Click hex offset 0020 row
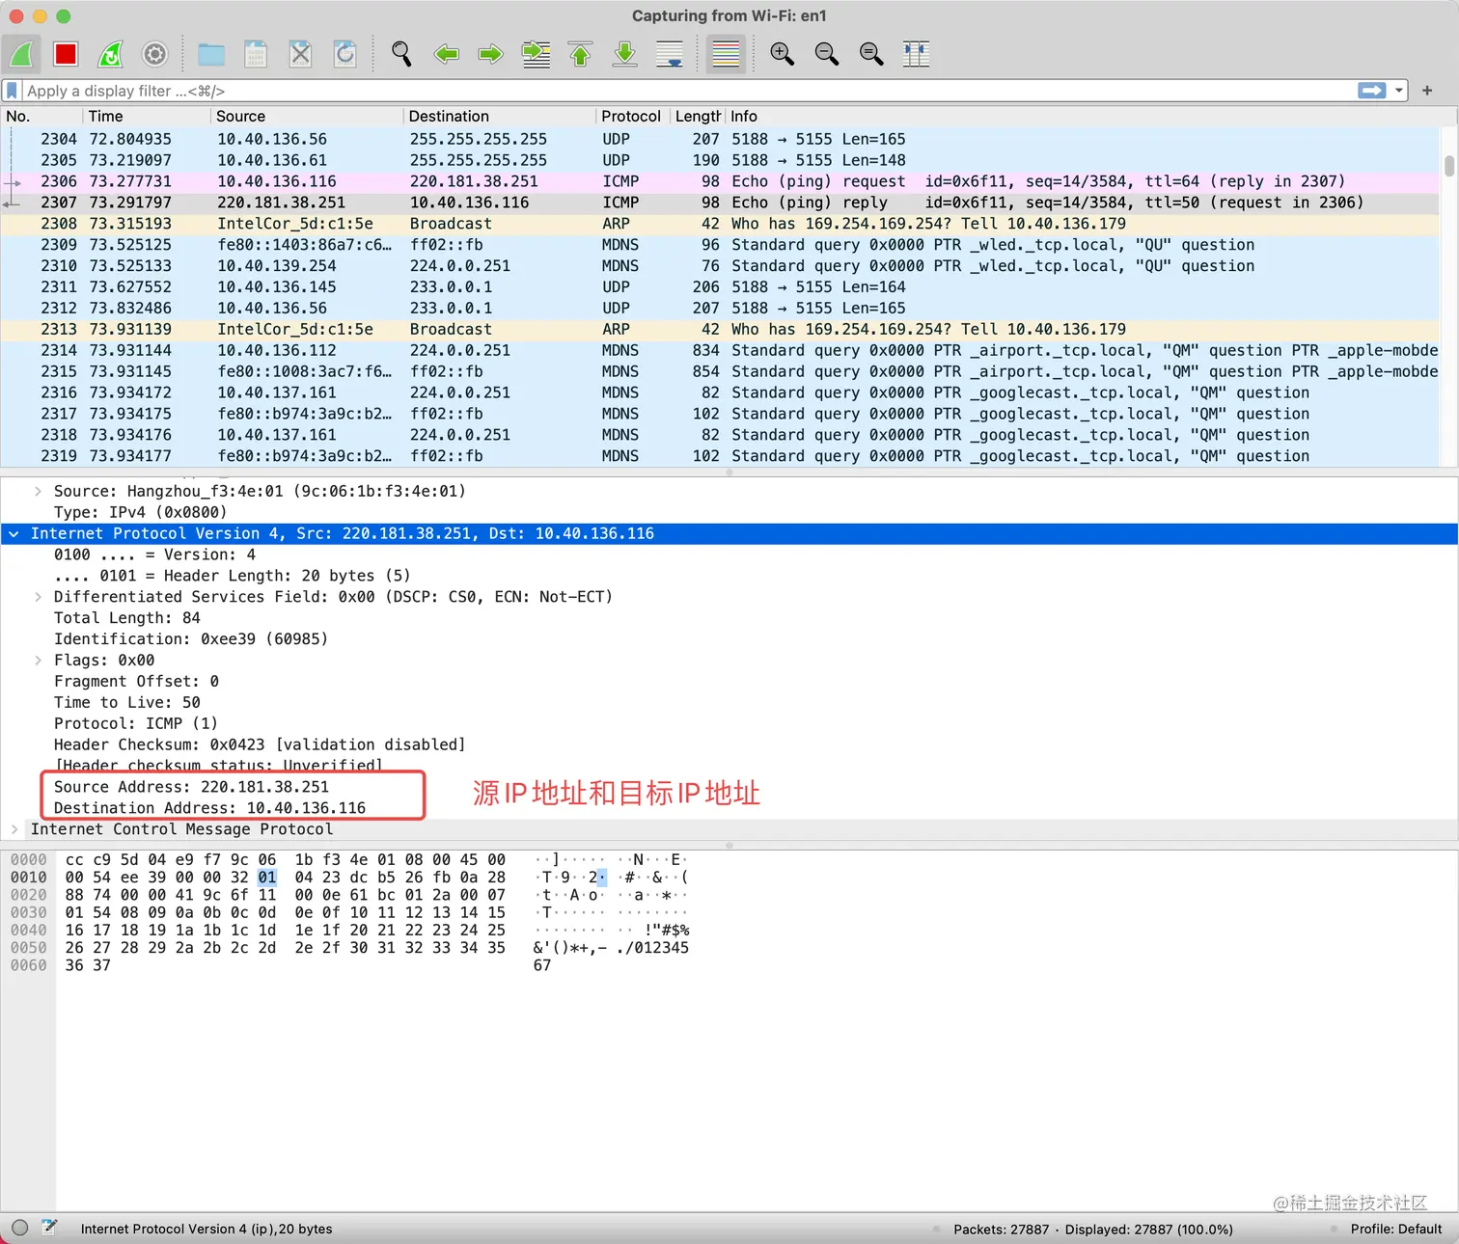Viewport: 1459px width, 1244px height. [29, 895]
